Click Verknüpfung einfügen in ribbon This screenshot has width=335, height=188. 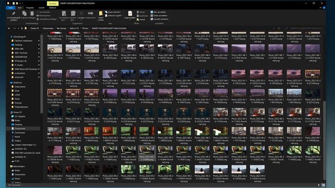(x=47, y=19)
